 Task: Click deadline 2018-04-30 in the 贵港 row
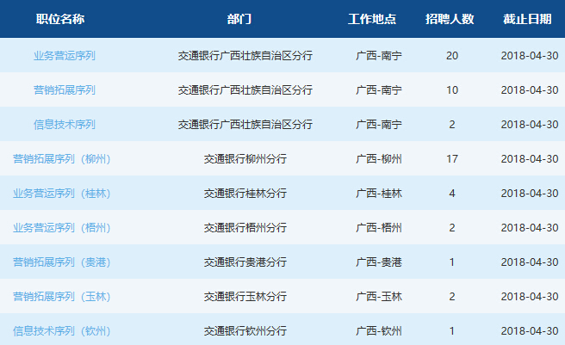(x=530, y=262)
